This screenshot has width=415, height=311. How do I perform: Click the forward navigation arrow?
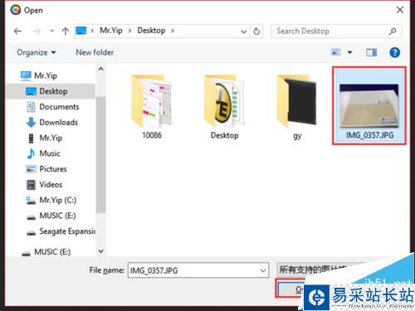point(37,31)
